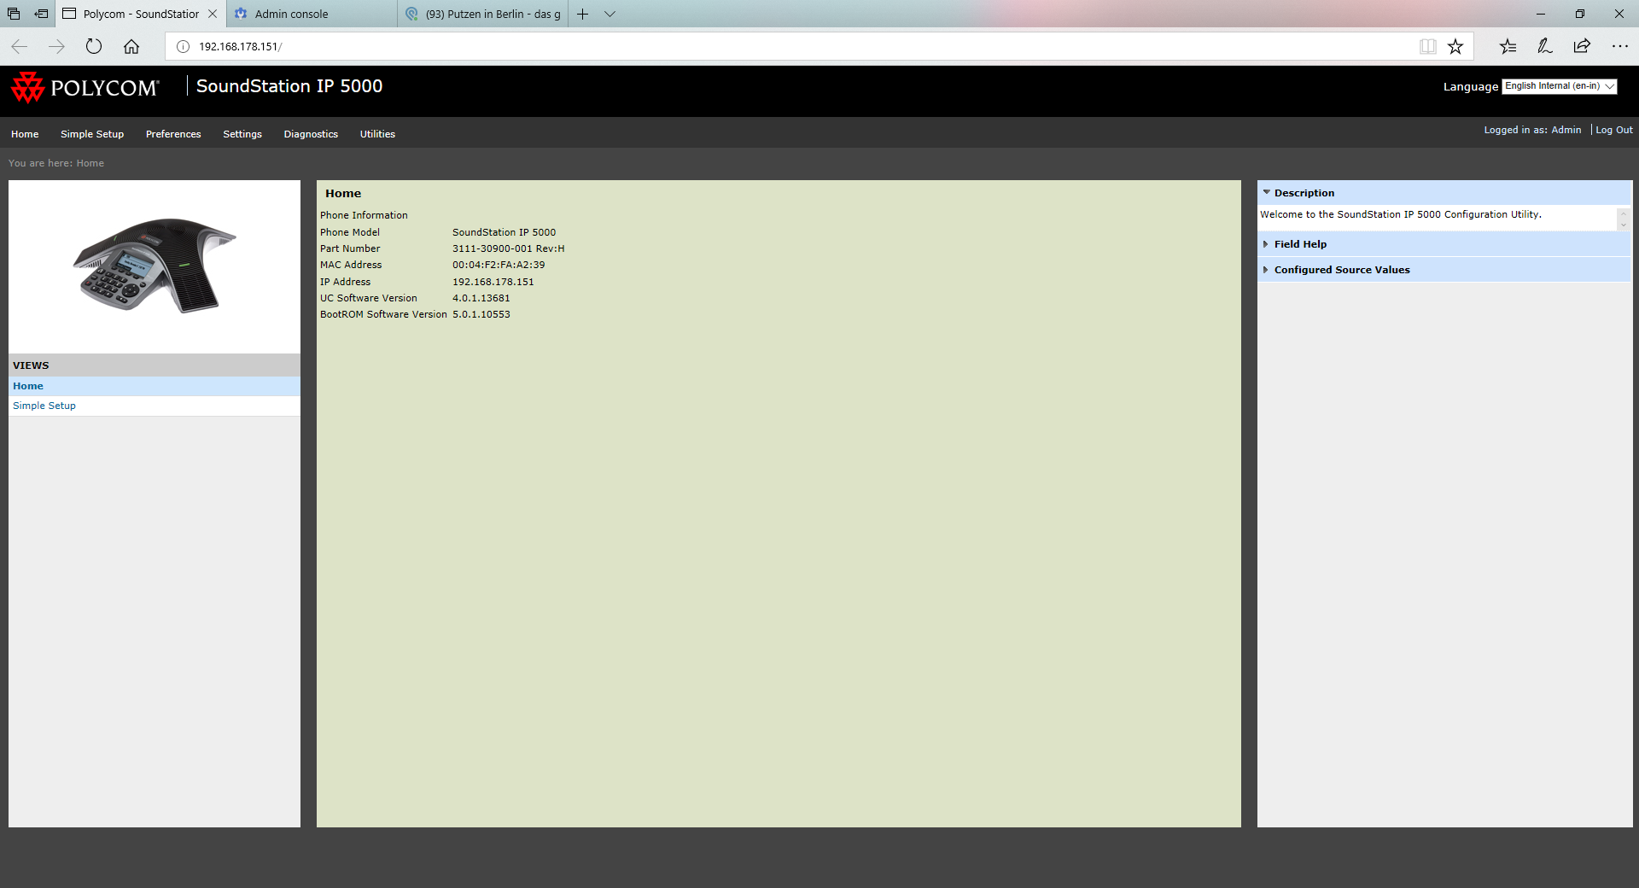Open the Language dropdown
1639x888 pixels.
coord(1560,86)
